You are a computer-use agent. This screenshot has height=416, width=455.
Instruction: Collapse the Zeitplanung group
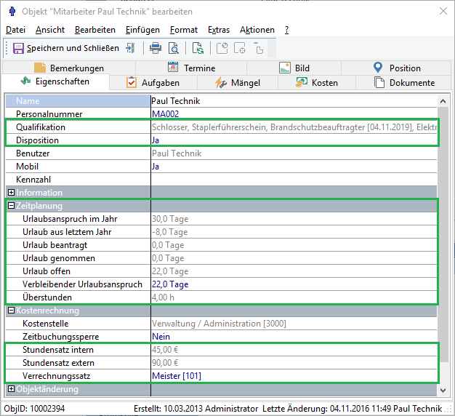coord(12,206)
